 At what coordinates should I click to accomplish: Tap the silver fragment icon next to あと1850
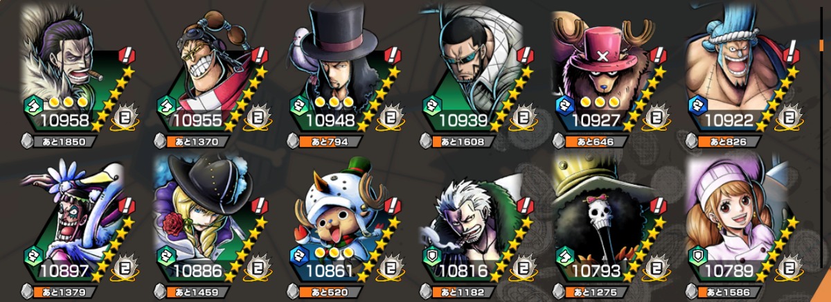28,142
